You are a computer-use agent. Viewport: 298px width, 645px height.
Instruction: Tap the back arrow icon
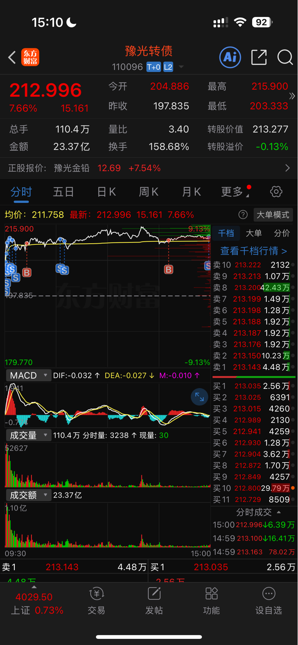(12, 57)
